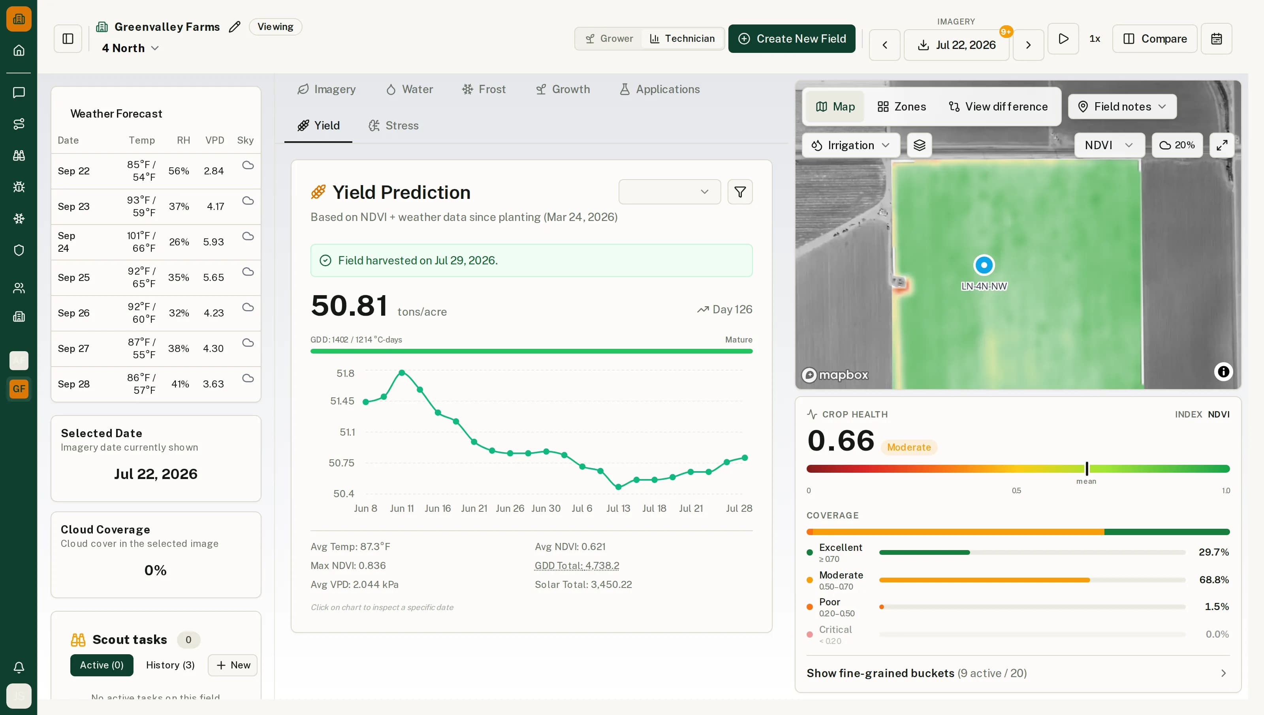
Task: Open the users team sidebar icon
Action: tap(19, 288)
